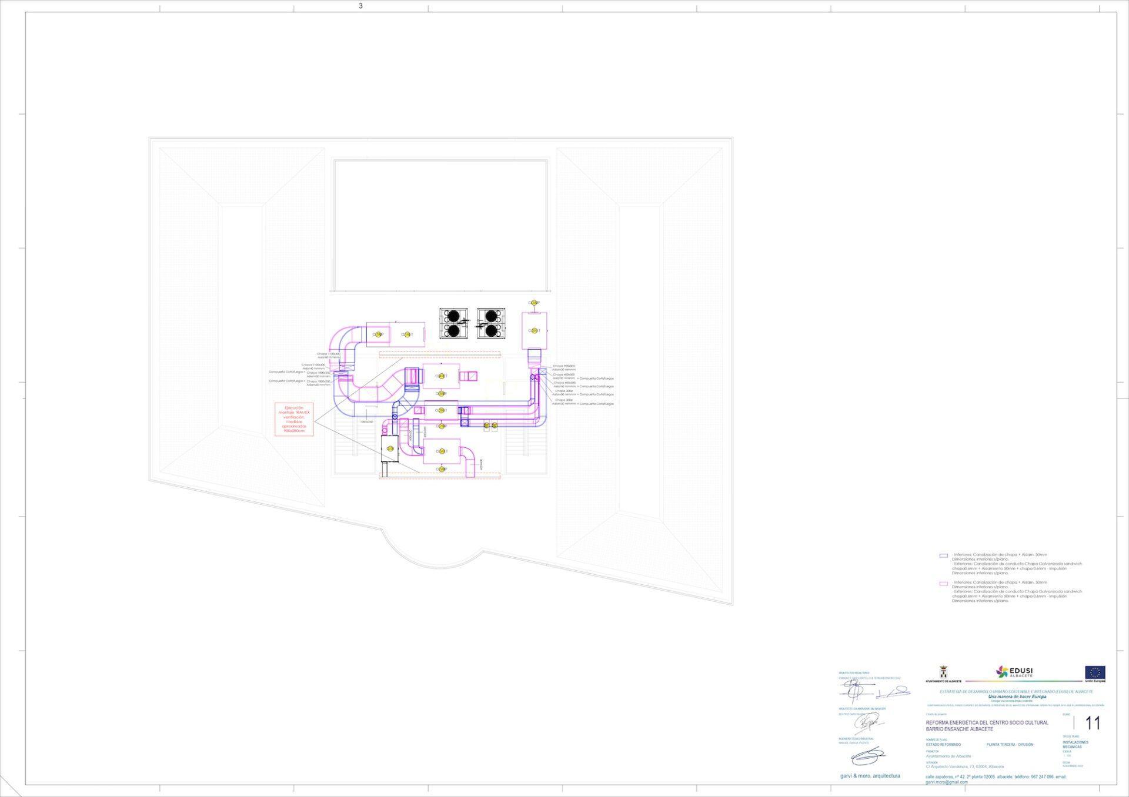The image size is (1129, 797).
Task: Click the magenta duct legend swatch
Action: pos(943,584)
